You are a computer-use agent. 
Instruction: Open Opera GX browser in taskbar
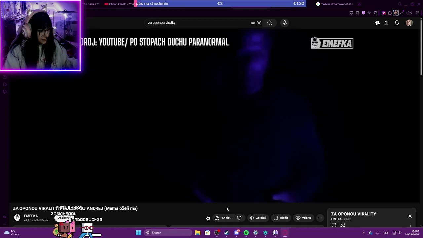tap(285, 233)
